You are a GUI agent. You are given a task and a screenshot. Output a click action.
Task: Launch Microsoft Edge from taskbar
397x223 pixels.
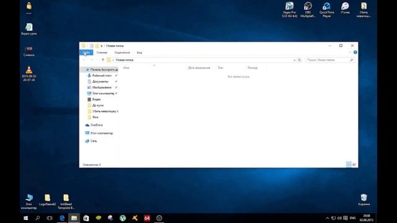[x=62, y=218]
